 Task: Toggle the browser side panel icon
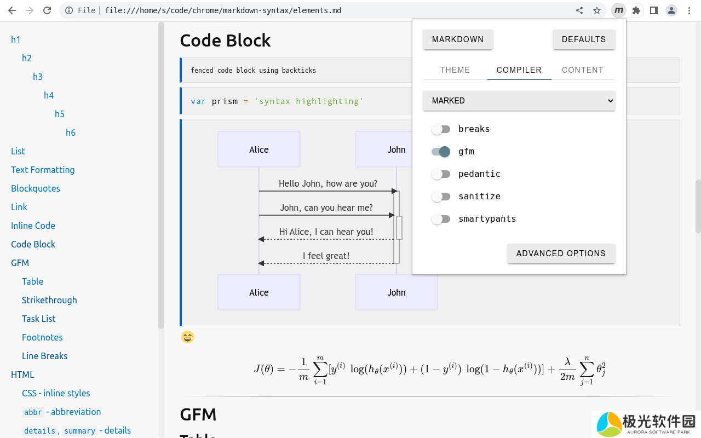(x=653, y=10)
